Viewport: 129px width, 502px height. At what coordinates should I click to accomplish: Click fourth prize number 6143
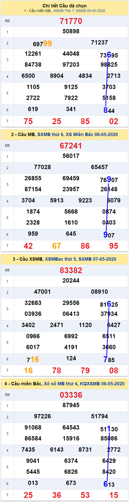(57, 450)
